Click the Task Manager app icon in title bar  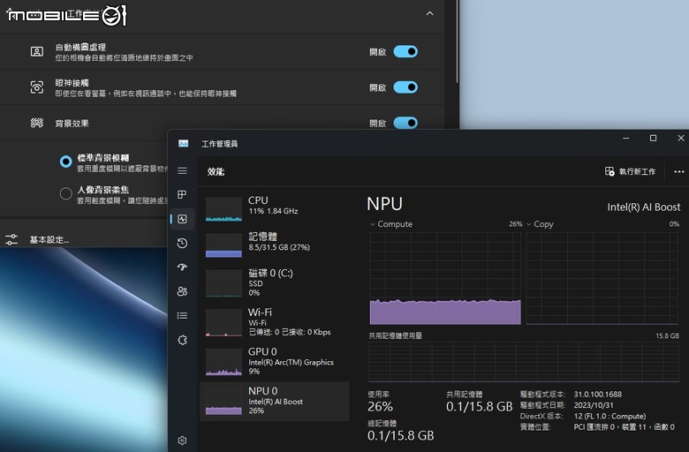[183, 143]
